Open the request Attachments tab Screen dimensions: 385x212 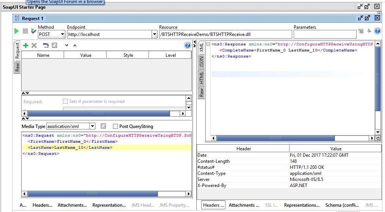72,205
